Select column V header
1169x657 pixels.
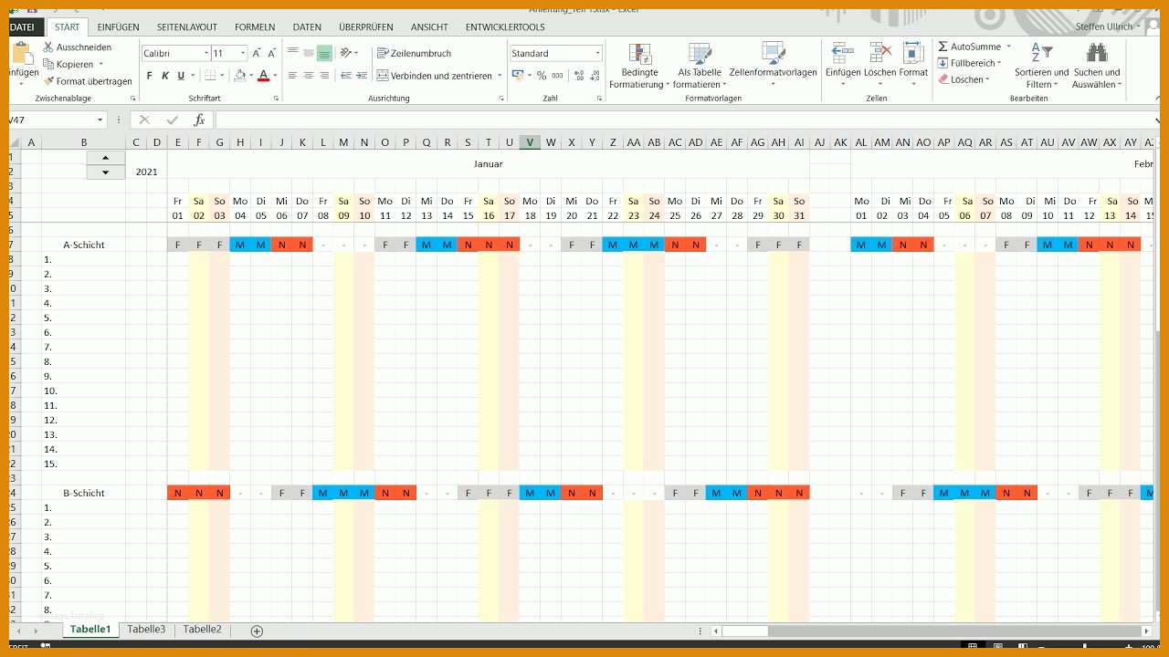(x=530, y=142)
